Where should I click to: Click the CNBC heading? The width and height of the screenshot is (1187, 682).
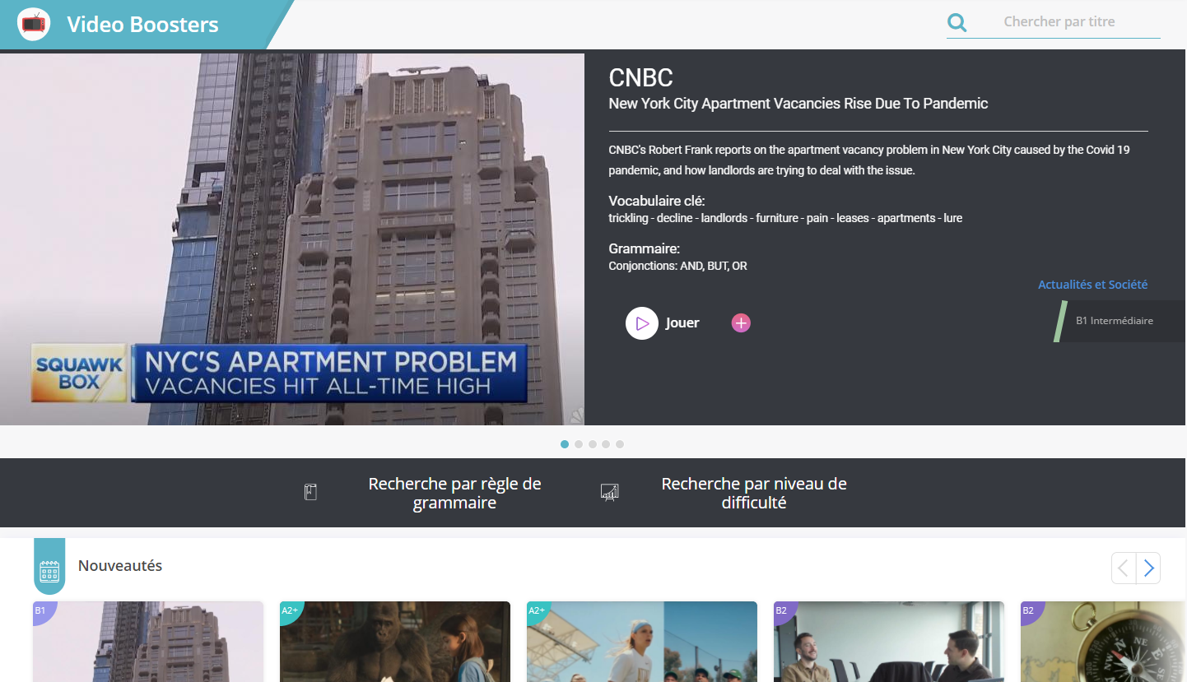[x=640, y=78]
